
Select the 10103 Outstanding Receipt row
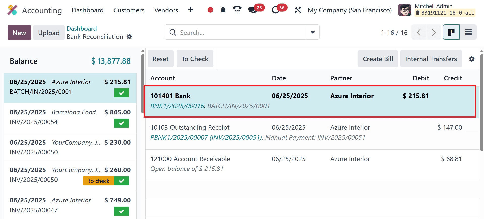pyautogui.click(x=312, y=134)
